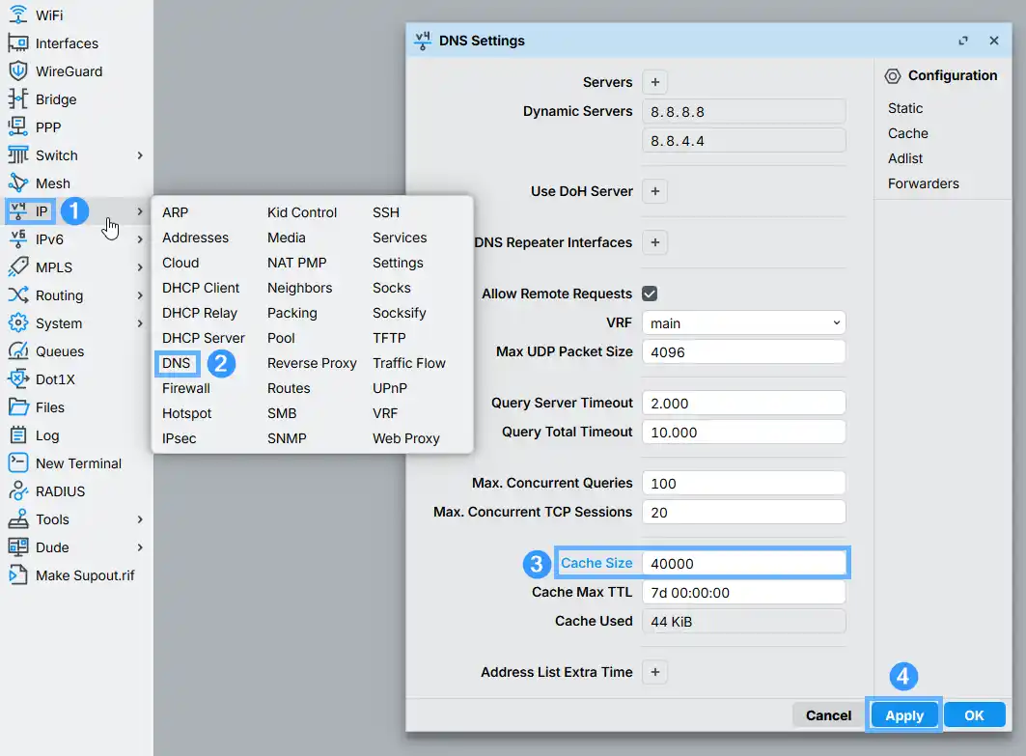
Task: Add a Use DoH Server entry
Action: (655, 191)
